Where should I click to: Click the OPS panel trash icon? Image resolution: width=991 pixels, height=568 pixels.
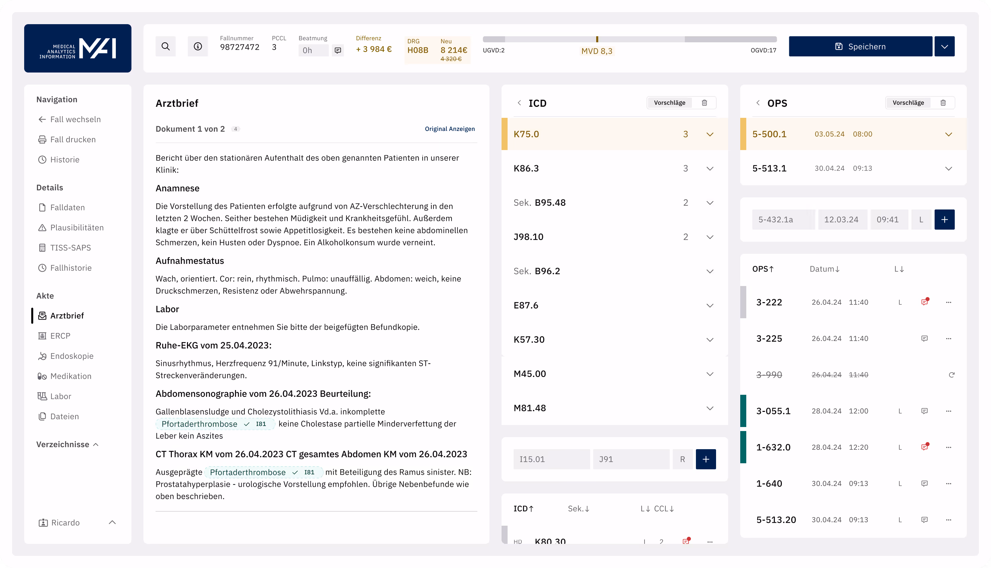pyautogui.click(x=943, y=103)
